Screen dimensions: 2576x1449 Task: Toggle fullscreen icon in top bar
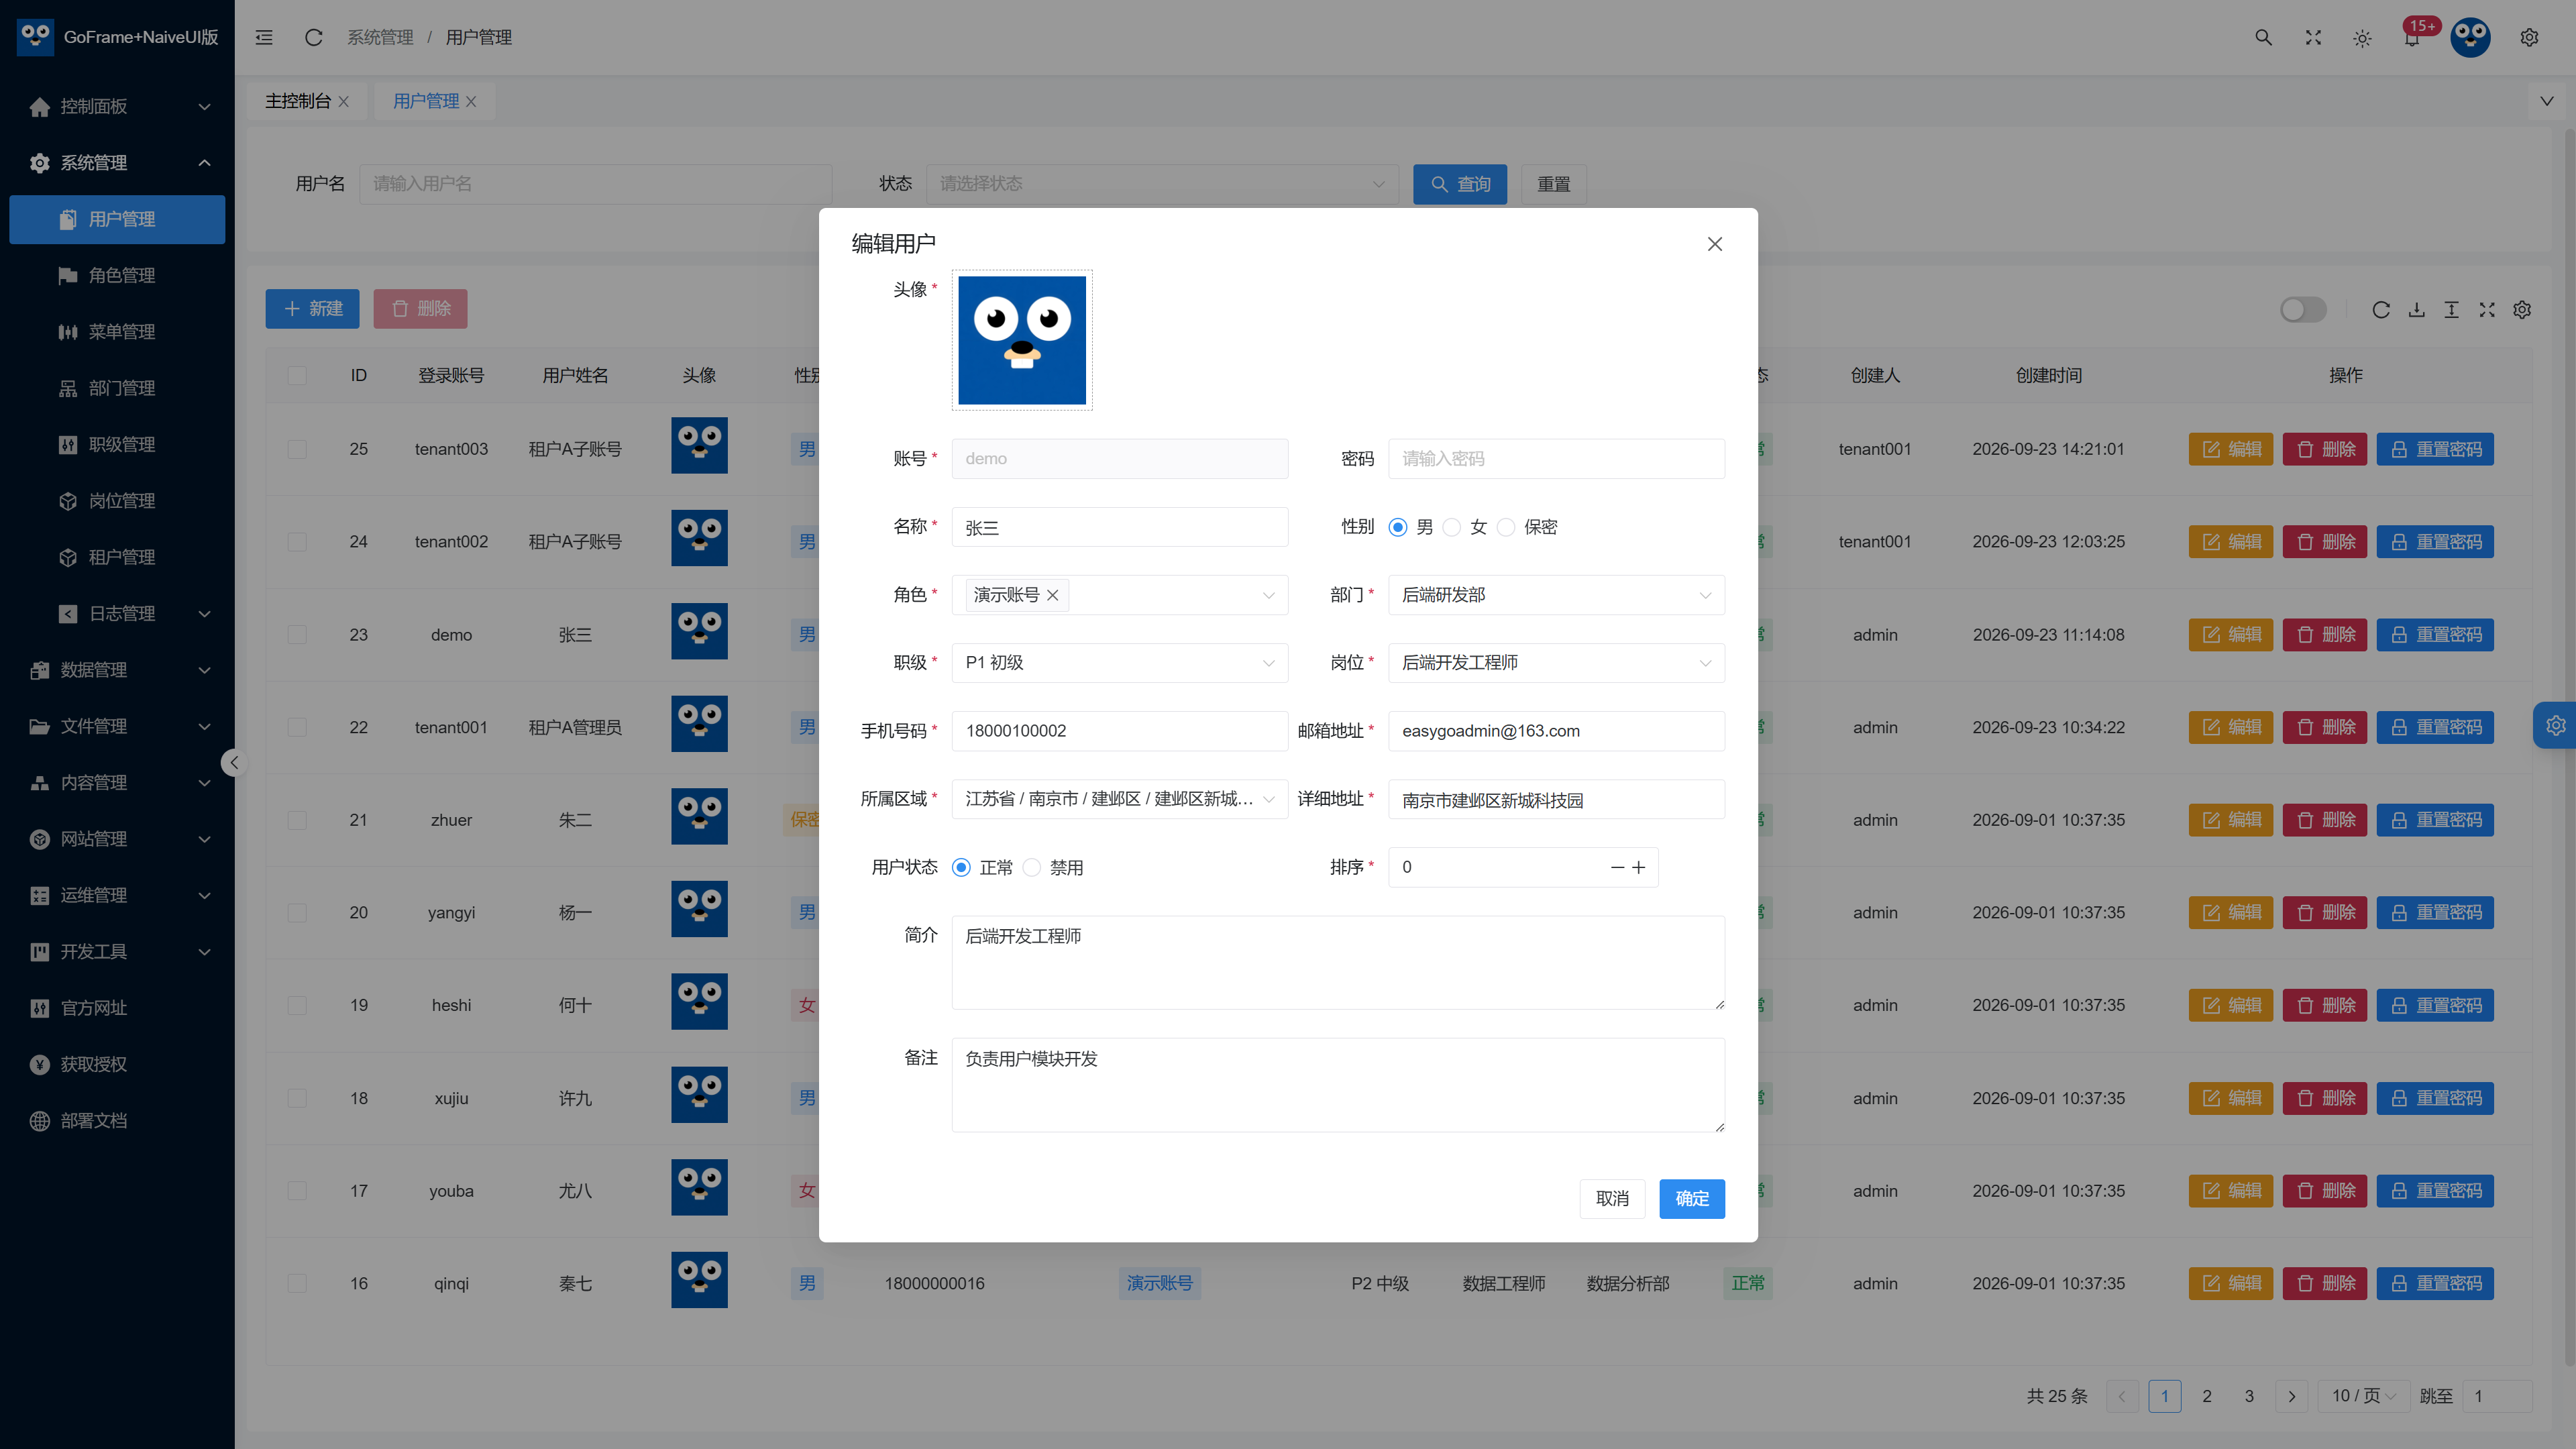[2313, 37]
